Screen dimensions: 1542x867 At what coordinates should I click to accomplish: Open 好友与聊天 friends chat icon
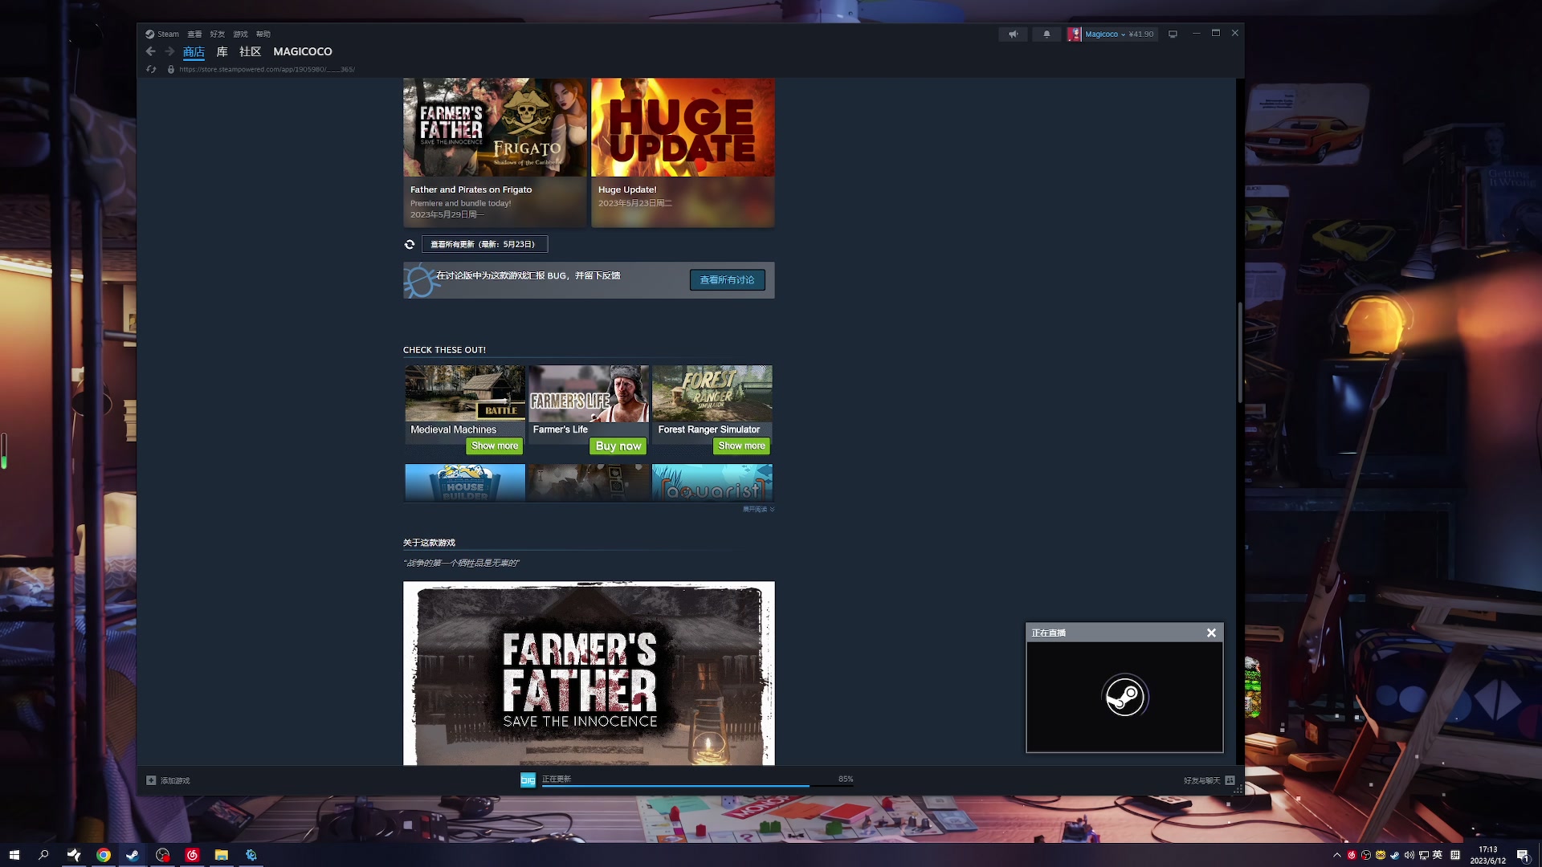[x=1230, y=780]
